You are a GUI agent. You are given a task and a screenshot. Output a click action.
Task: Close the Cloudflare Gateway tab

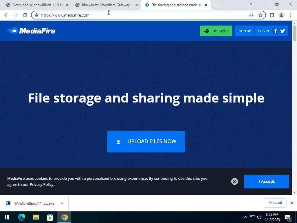(x=137, y=5)
